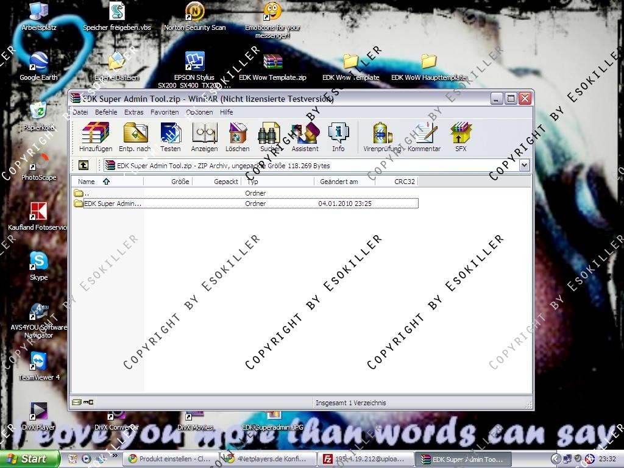Expand the archive path dropdown arrow
This screenshot has height=468, width=624.
pyautogui.click(x=524, y=165)
